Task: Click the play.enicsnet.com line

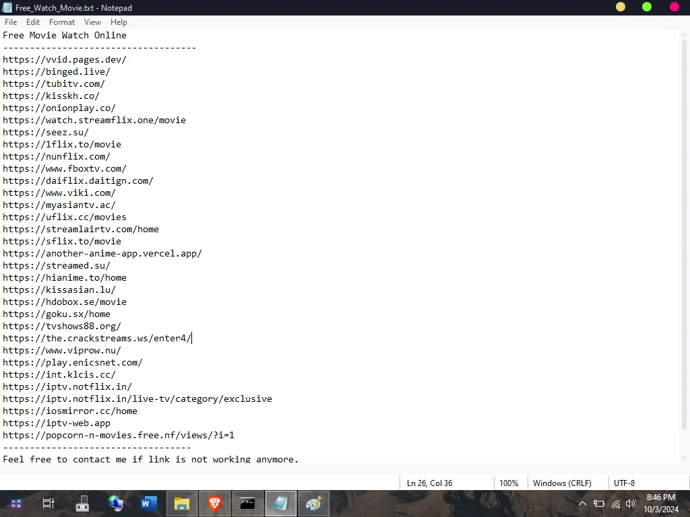Action: coord(73,362)
